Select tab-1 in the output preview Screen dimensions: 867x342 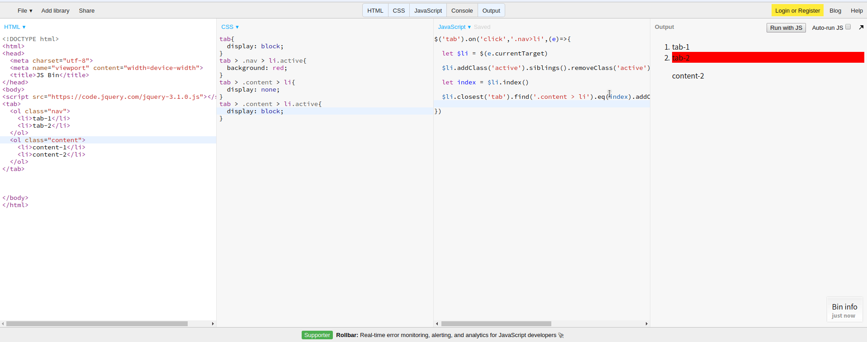point(681,47)
